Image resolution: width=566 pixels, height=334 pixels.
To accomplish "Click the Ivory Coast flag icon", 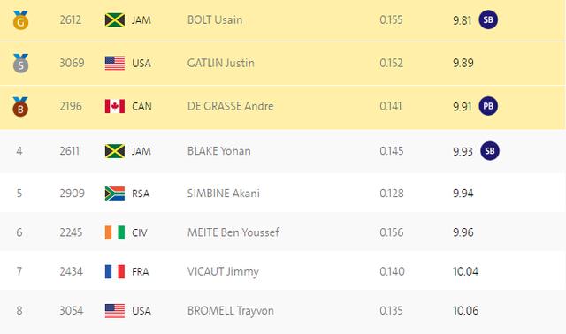I will [x=115, y=232].
